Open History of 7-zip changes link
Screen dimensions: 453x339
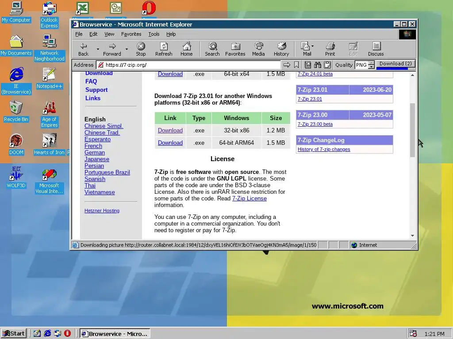[324, 149]
